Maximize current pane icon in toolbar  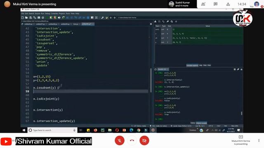[96, 18]
